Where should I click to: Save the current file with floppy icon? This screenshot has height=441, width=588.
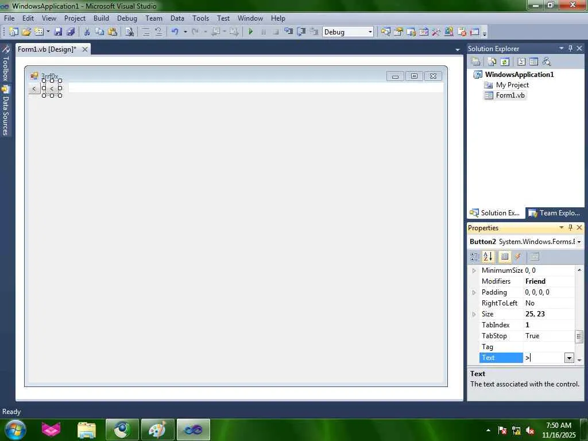(58, 32)
